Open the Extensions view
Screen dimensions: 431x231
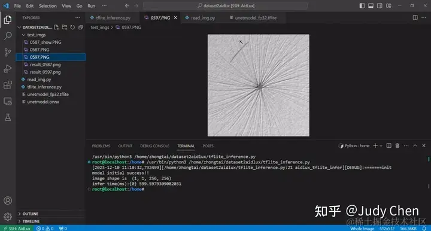(x=8, y=85)
